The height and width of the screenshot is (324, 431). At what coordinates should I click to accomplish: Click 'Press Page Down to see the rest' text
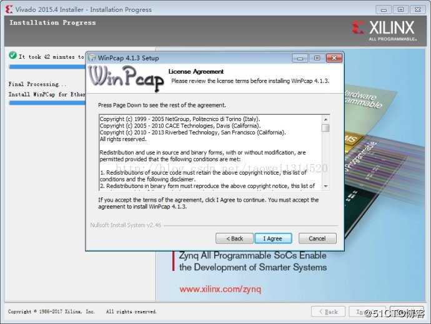click(162, 106)
